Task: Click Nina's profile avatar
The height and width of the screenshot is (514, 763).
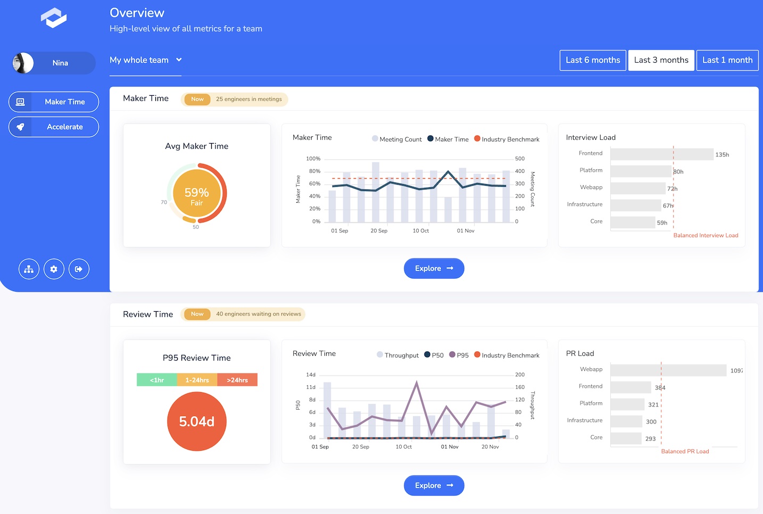Action: coord(23,63)
